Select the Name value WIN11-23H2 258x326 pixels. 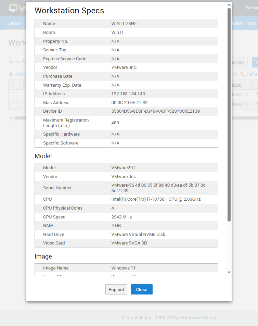click(124, 24)
